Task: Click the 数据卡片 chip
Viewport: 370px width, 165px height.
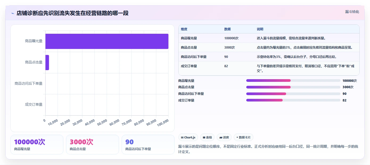Action: point(244,137)
